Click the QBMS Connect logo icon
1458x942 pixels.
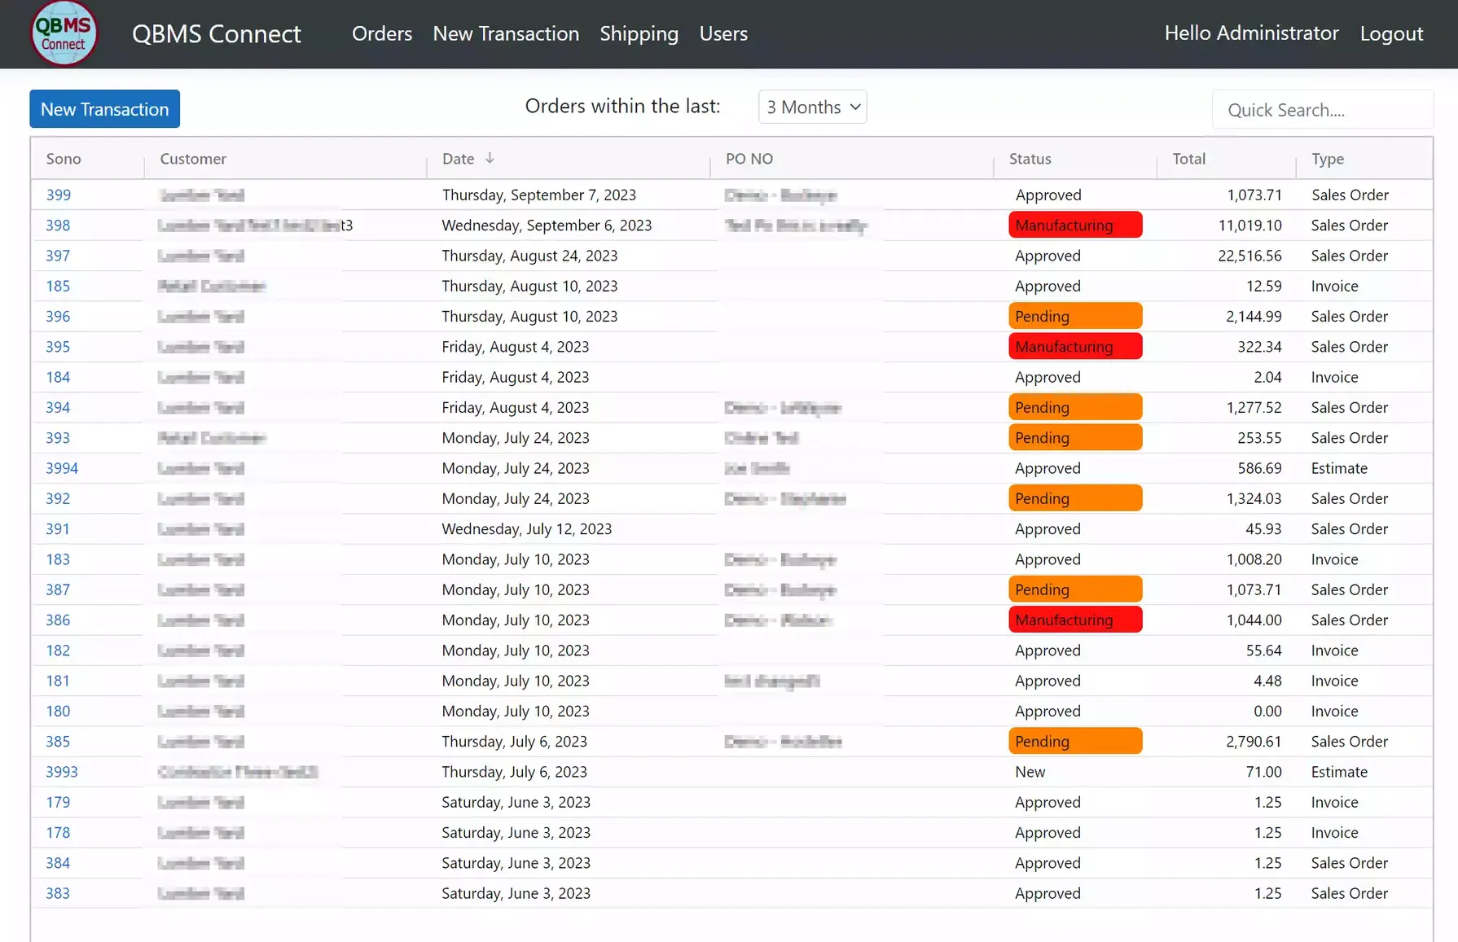click(64, 33)
